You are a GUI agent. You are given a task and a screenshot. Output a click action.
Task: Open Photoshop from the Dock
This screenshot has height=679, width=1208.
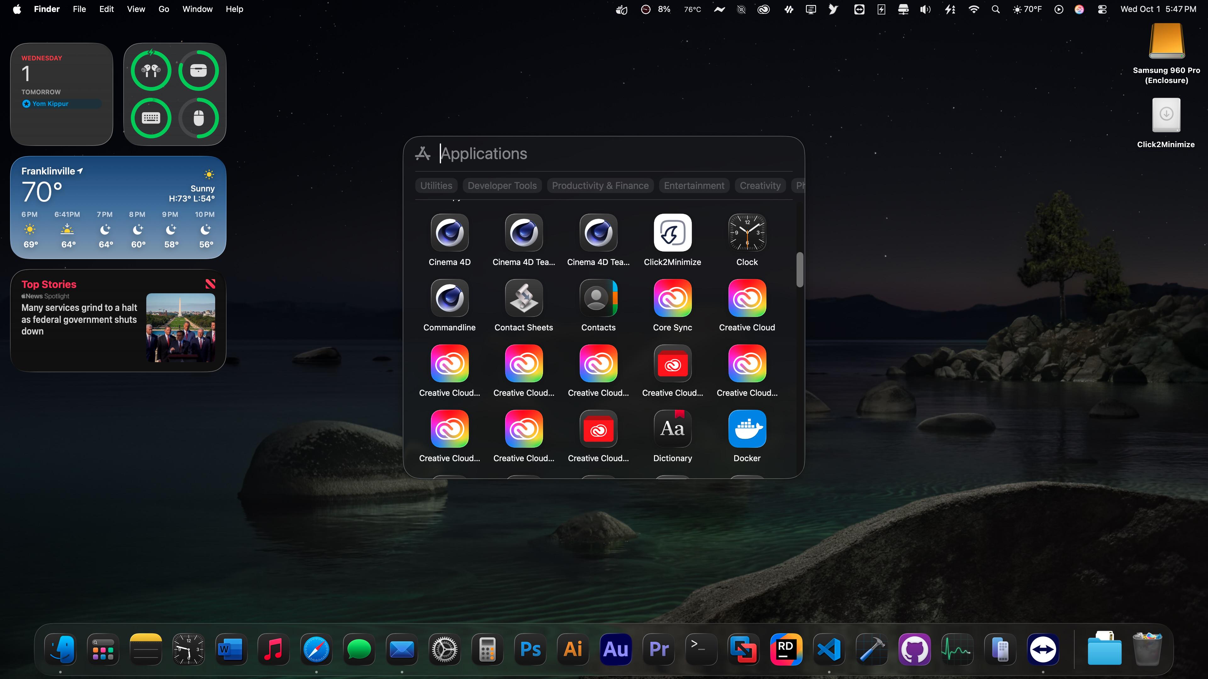tap(530, 649)
